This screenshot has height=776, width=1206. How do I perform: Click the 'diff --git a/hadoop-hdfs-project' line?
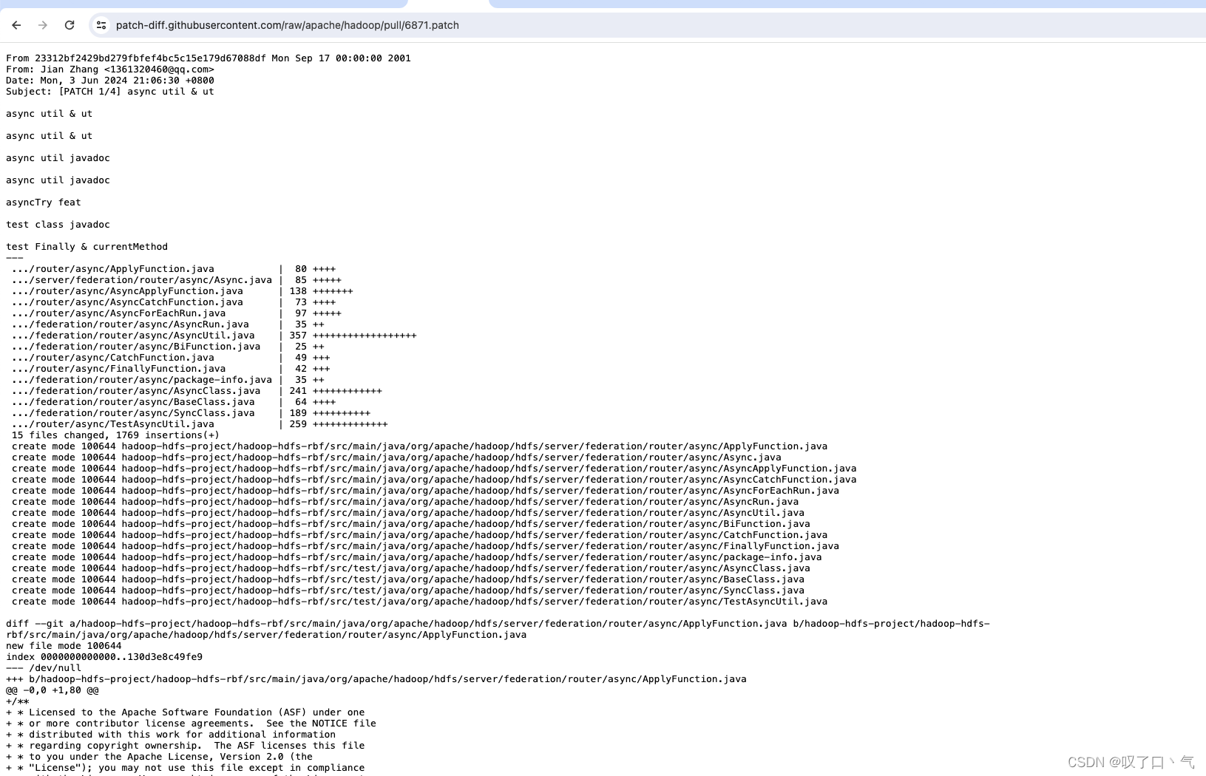[498, 629]
